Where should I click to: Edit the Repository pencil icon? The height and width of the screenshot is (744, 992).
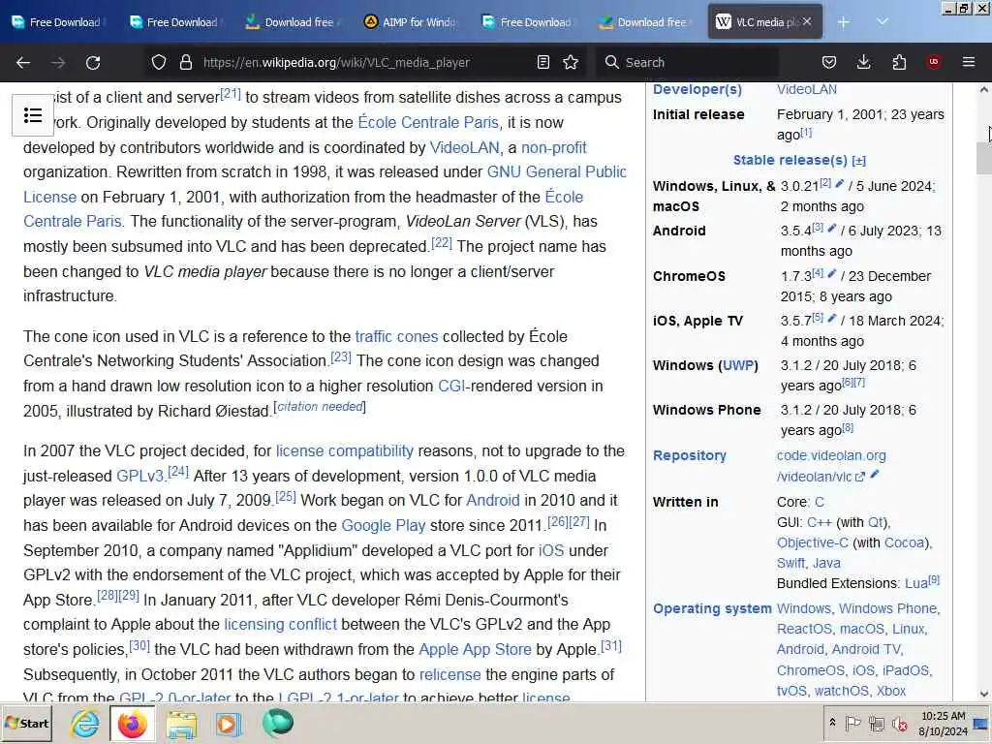(x=875, y=475)
